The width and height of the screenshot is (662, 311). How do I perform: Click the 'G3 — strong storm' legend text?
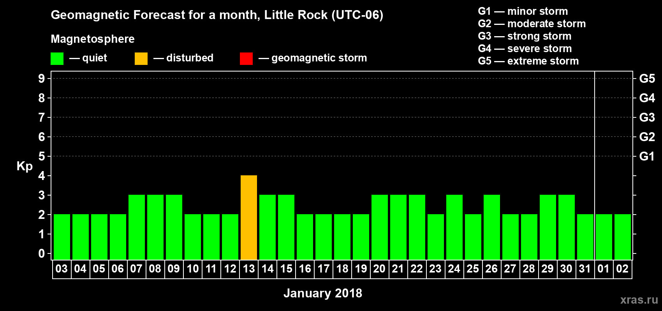coord(525,36)
